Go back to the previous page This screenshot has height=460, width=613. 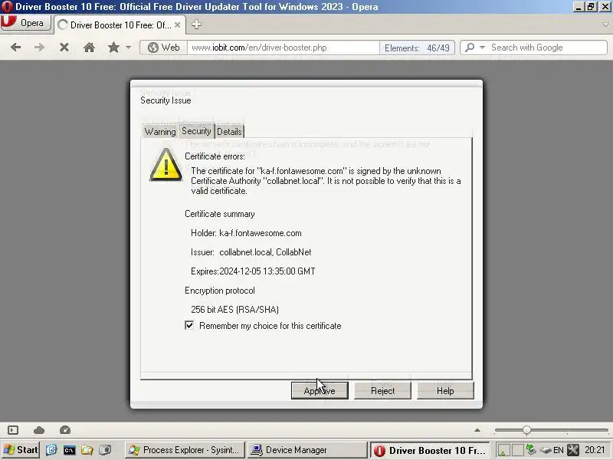click(x=15, y=48)
